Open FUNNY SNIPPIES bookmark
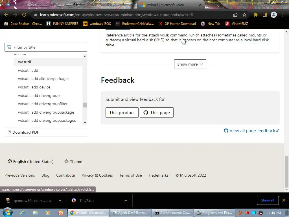The image size is (289, 217). 62,24
